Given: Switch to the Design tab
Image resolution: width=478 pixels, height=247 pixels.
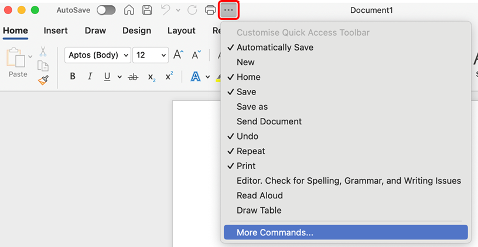Looking at the screenshot, I should coord(136,31).
